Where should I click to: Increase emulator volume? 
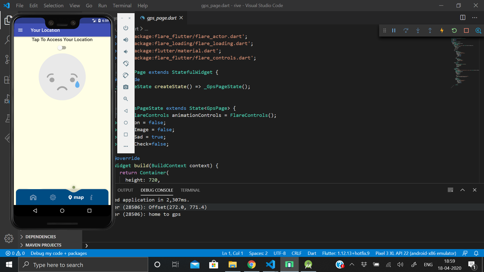[126, 40]
